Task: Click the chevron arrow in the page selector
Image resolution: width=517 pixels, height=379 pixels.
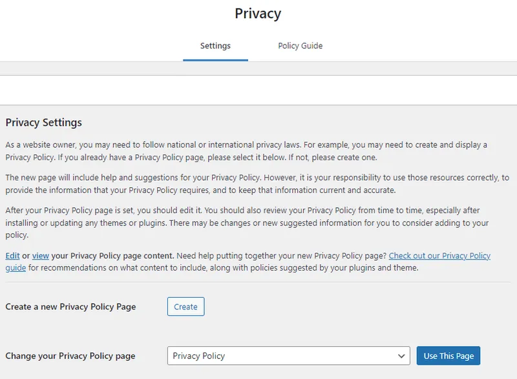Action: coord(401,356)
